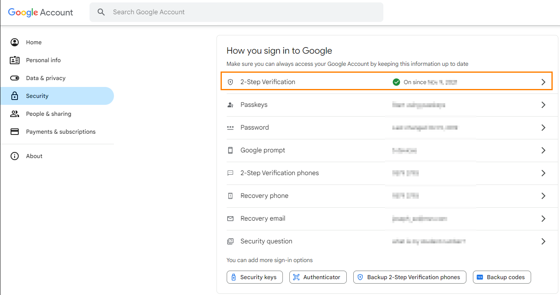
Task: Open People & sharing section
Action: (x=57, y=114)
